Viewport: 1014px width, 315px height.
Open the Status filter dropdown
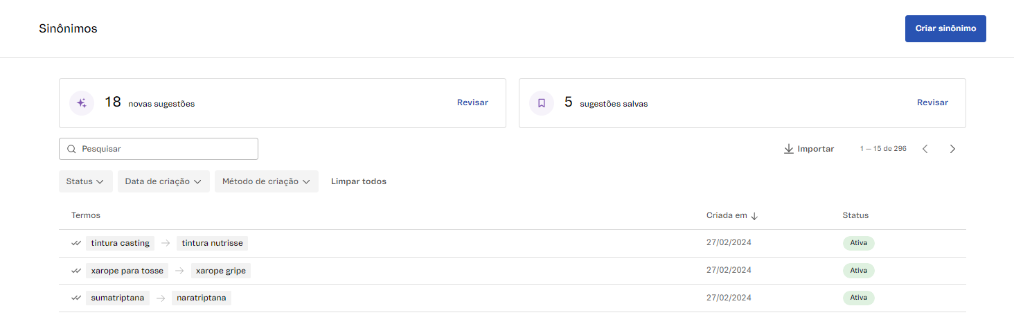[85, 181]
